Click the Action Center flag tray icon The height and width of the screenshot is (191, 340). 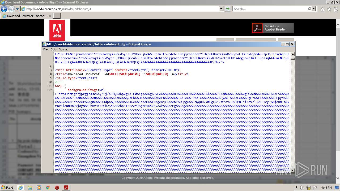[x=315, y=188]
